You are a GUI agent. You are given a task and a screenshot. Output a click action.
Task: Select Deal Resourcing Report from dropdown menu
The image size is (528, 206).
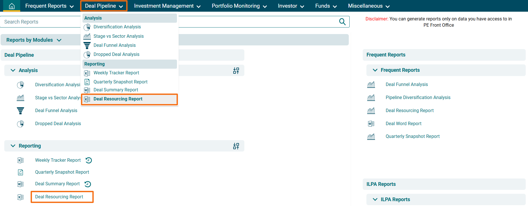(x=118, y=99)
